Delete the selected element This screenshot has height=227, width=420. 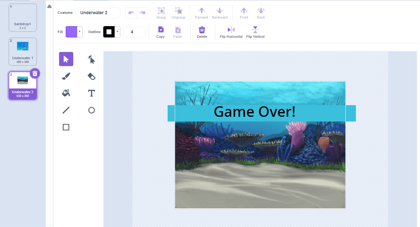[x=202, y=31]
